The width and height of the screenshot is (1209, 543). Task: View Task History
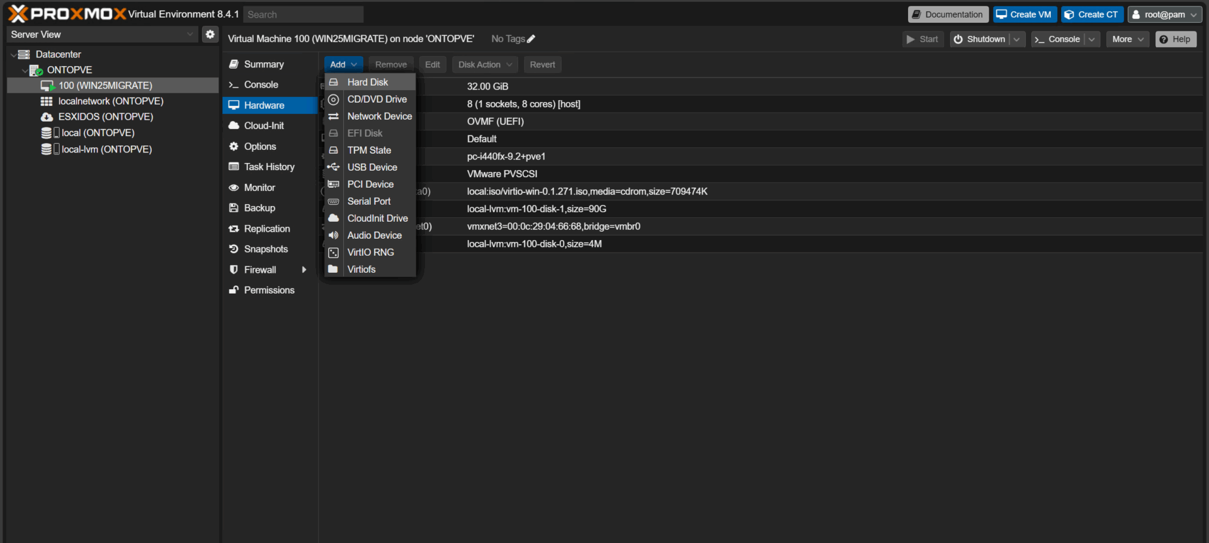click(270, 167)
